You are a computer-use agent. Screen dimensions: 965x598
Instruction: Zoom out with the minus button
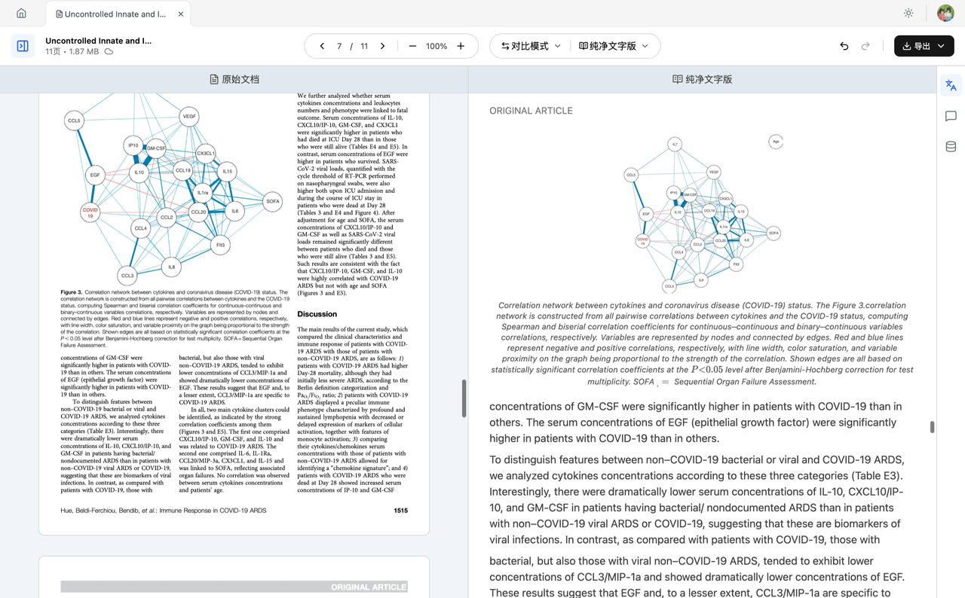pos(412,46)
